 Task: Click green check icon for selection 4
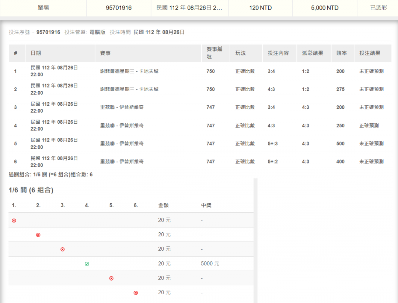click(87, 264)
